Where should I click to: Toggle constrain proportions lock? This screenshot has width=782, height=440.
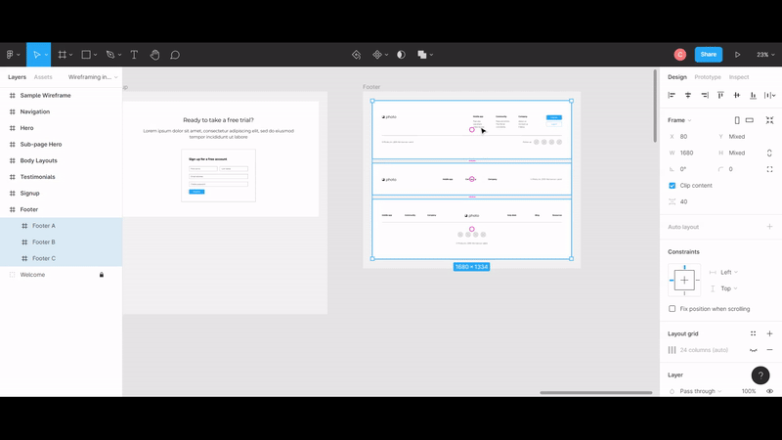[769, 153]
